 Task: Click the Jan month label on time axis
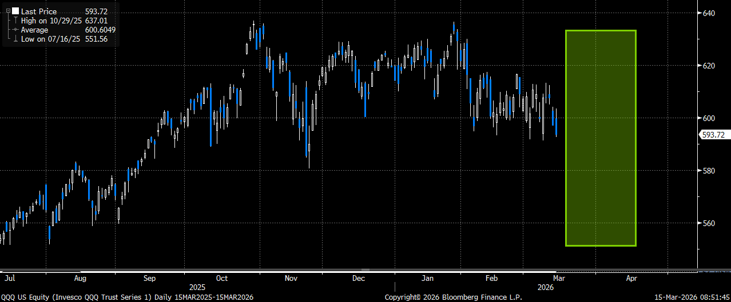[428, 279]
